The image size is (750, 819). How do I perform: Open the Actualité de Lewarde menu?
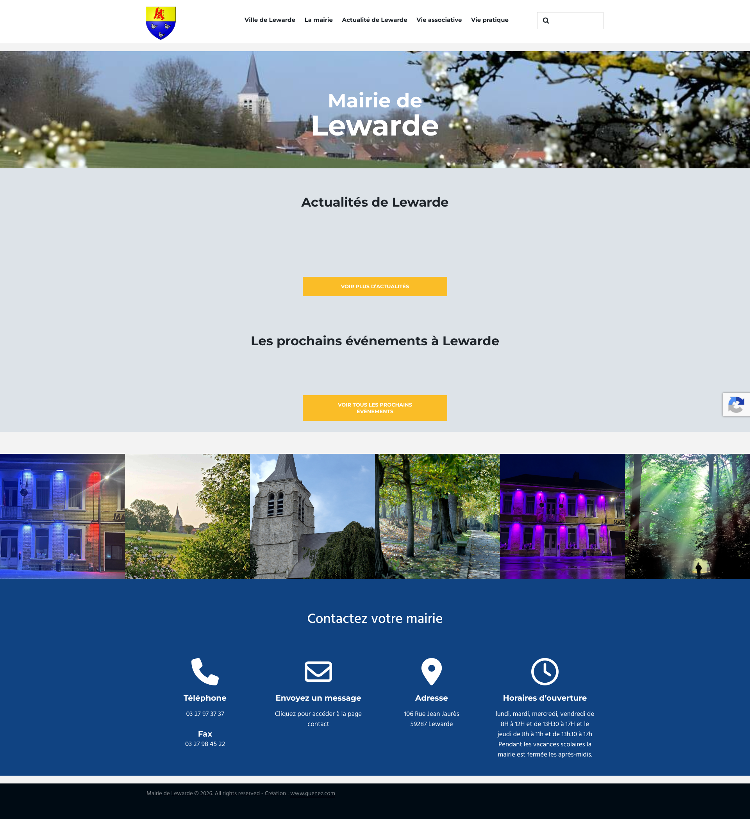tap(374, 20)
